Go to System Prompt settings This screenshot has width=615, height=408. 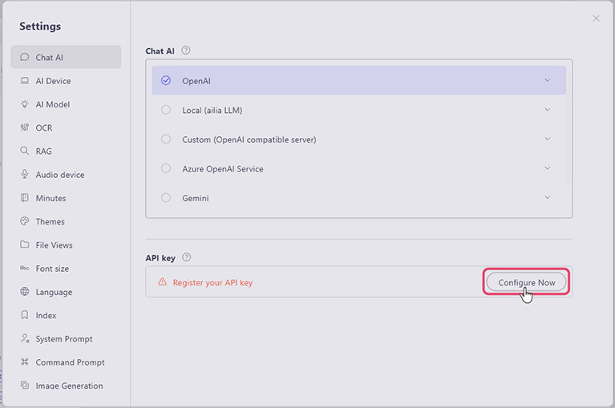(63, 339)
